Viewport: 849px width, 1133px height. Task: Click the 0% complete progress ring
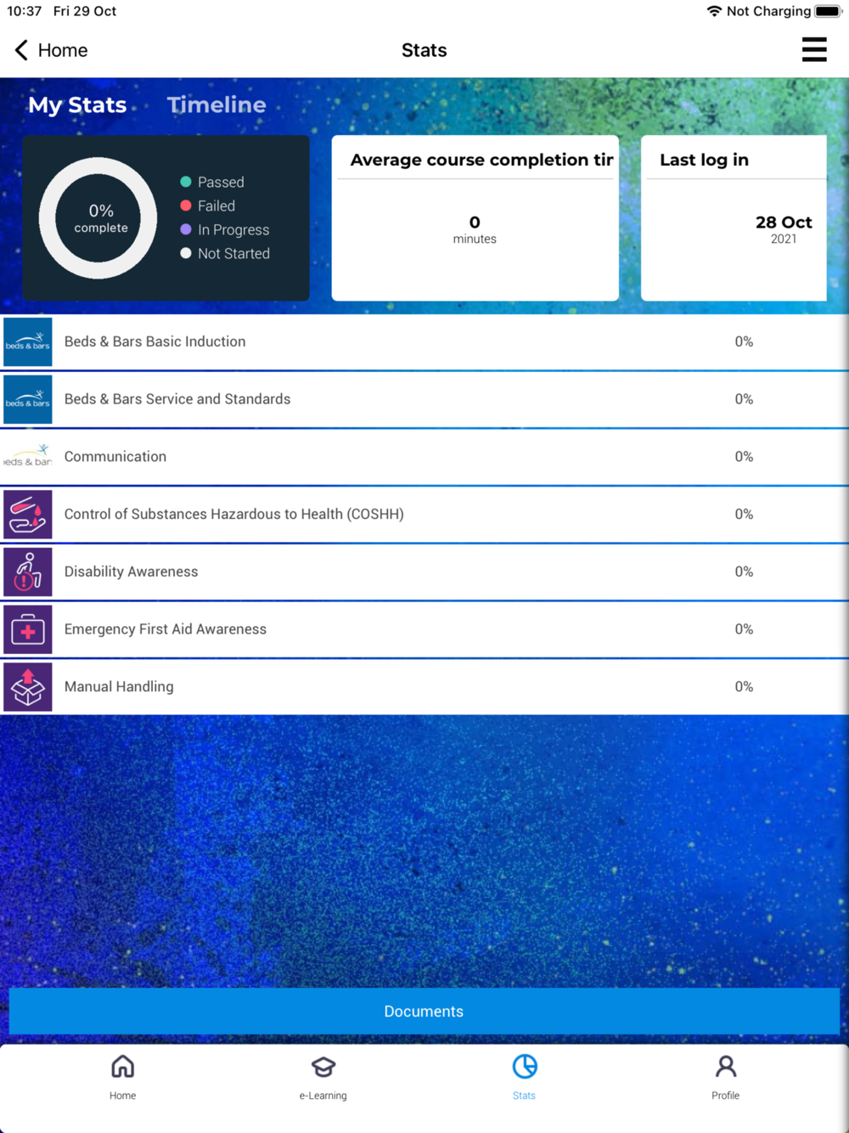coord(98,218)
